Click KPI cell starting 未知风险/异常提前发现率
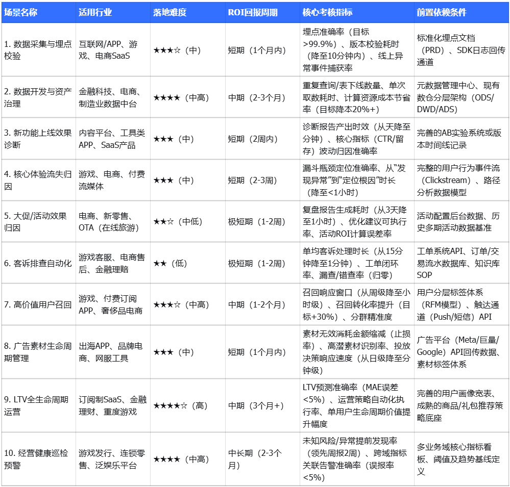This screenshot has height=487, width=510. (357, 459)
